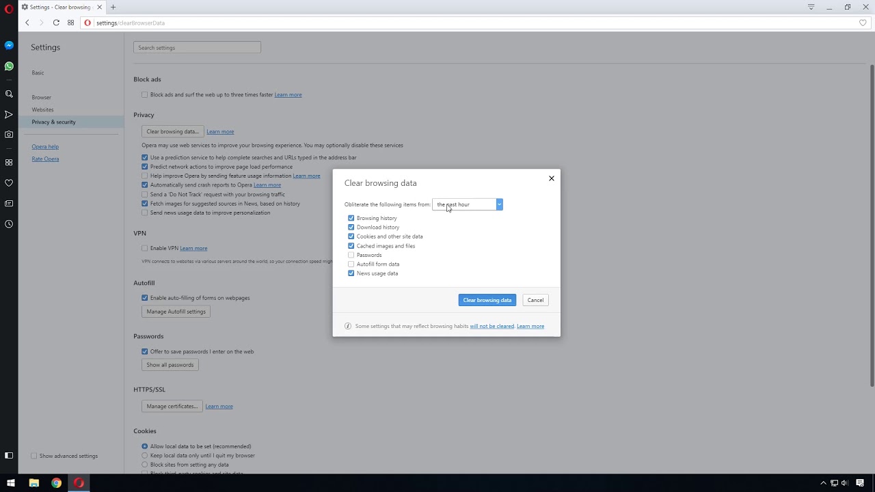Image resolution: width=875 pixels, height=492 pixels.
Task: Uncheck Cookies and other site data
Action: tap(351, 236)
